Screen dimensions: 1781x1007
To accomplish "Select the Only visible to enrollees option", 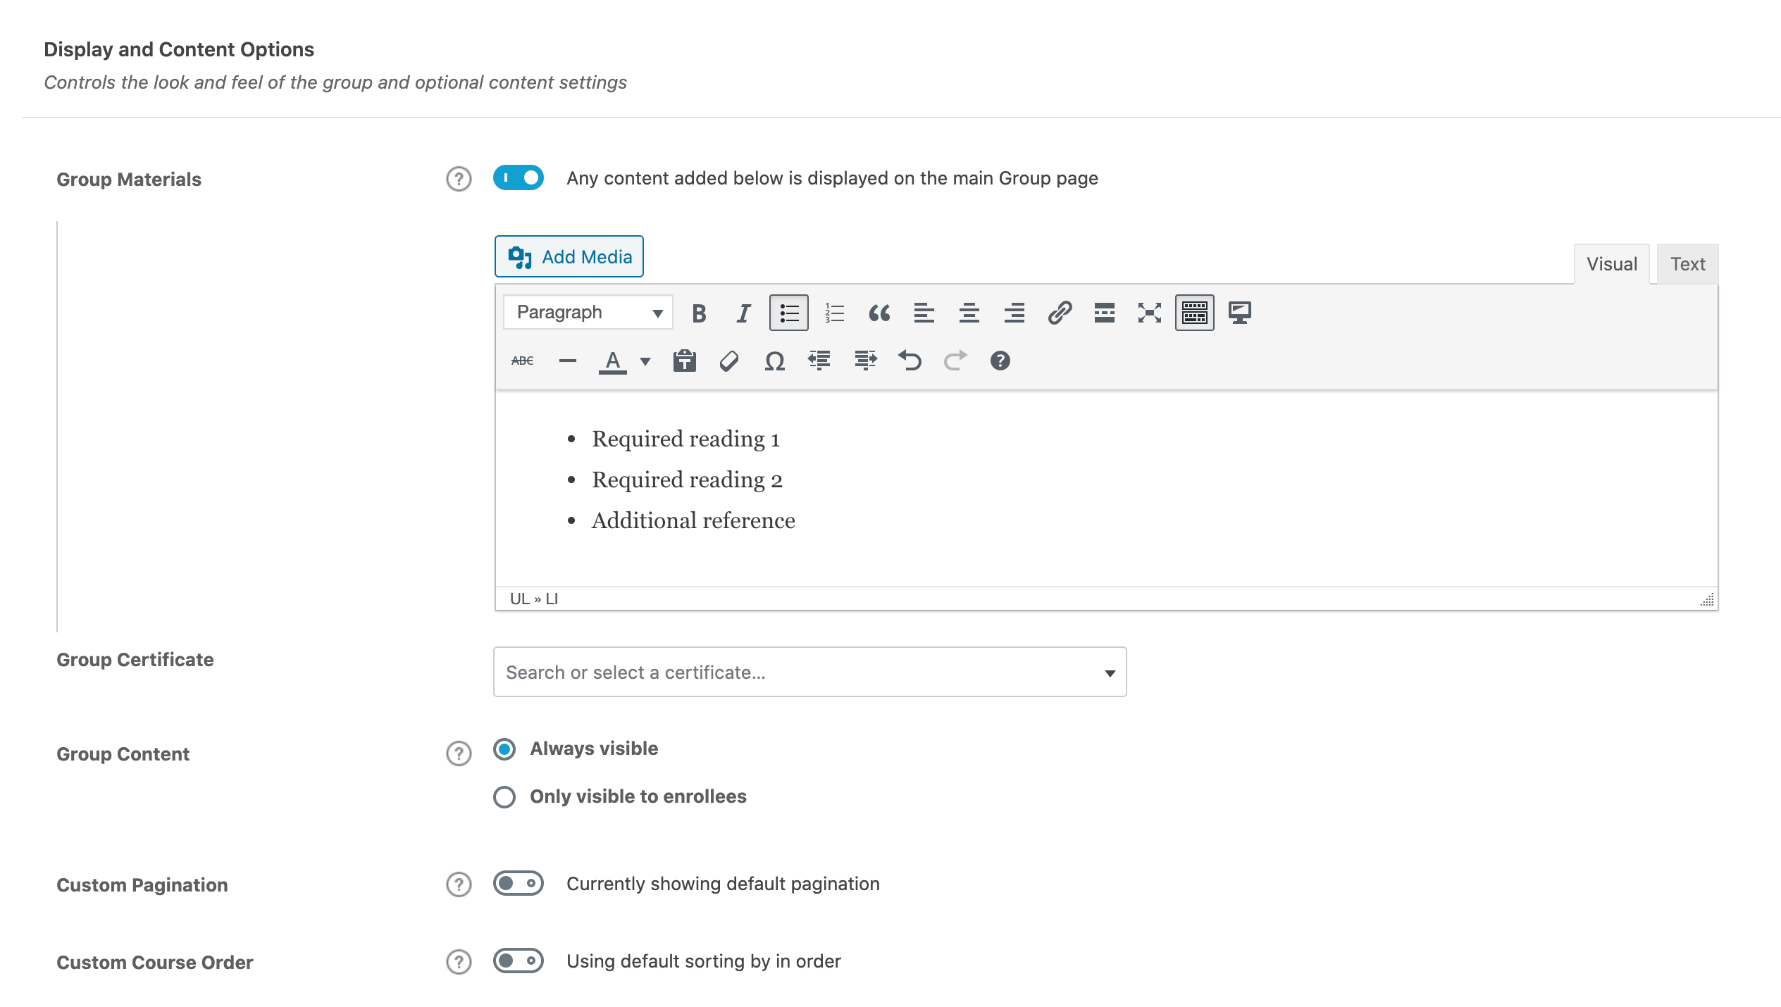I will pos(504,796).
